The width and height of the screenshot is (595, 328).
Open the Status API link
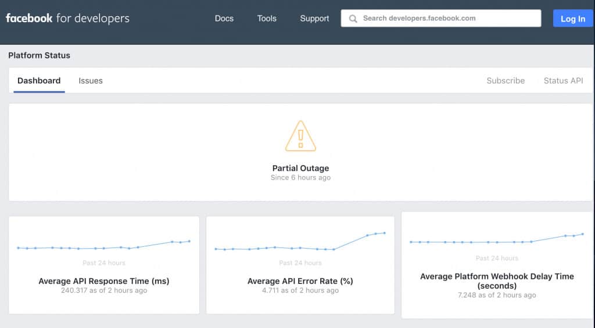click(x=563, y=81)
